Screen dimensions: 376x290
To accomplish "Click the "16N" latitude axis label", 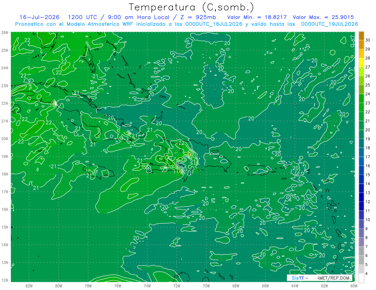I will 5,209.
